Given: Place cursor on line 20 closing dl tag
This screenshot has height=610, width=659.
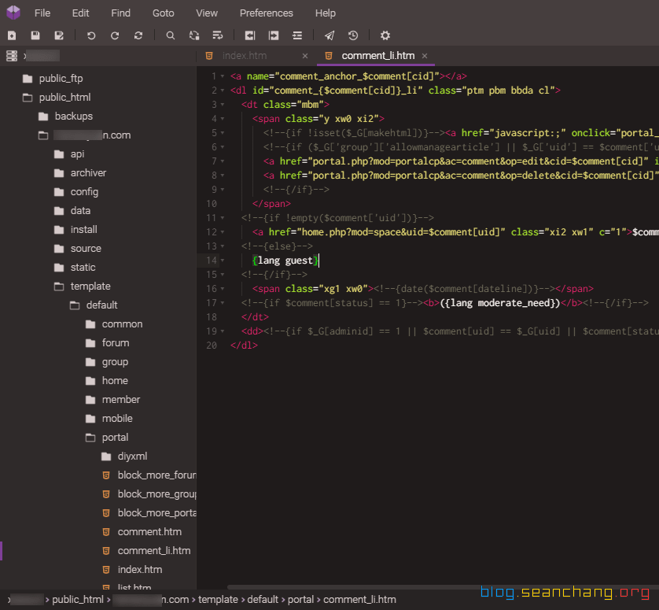Looking at the screenshot, I should (x=244, y=346).
